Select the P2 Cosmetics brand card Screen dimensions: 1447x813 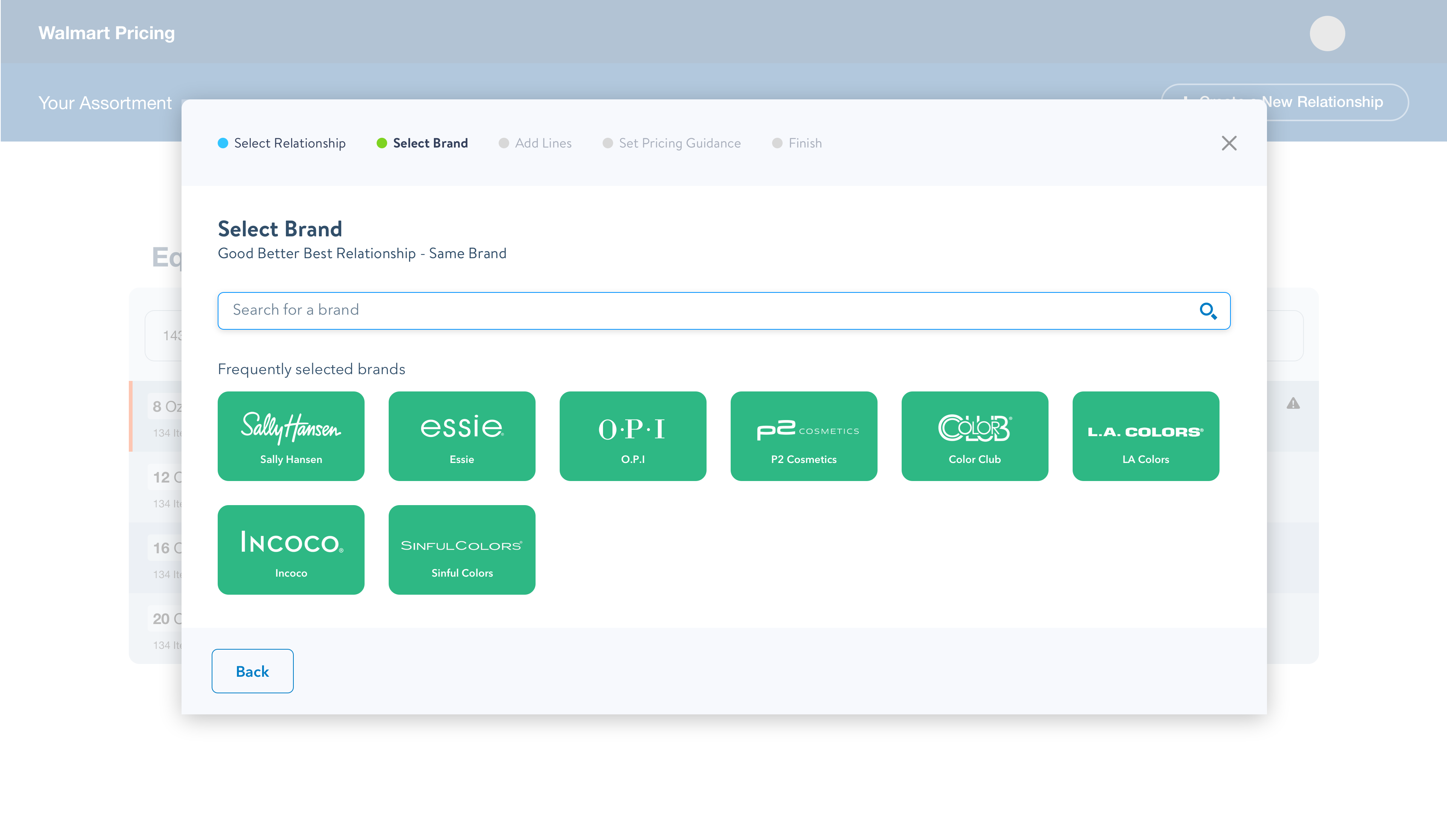[x=804, y=436]
